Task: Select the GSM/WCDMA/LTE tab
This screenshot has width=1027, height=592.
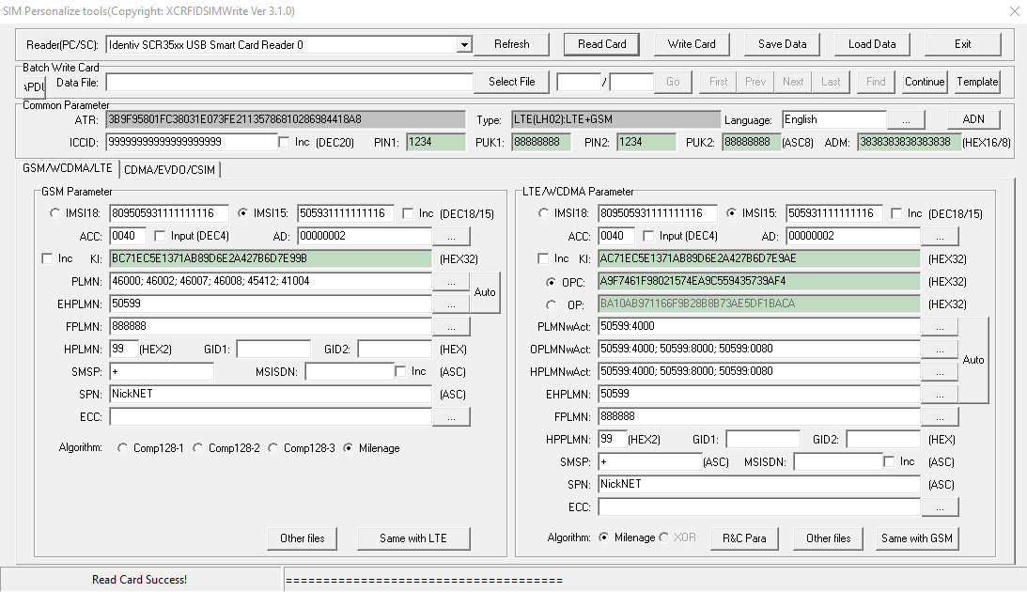Action: (x=68, y=168)
